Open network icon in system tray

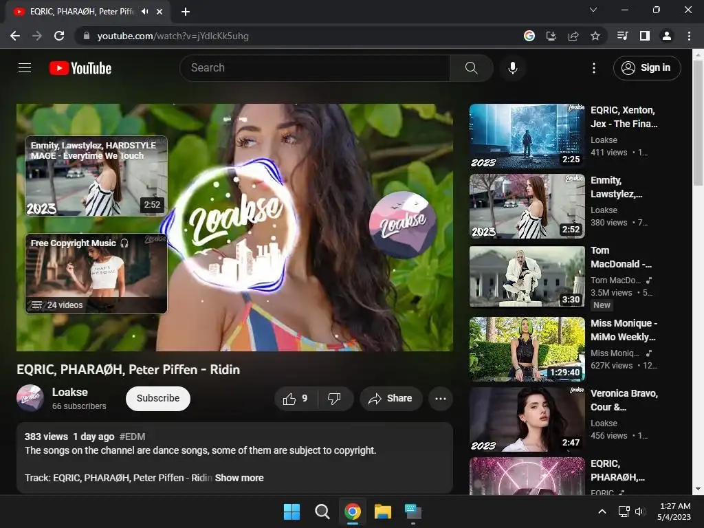pos(624,511)
